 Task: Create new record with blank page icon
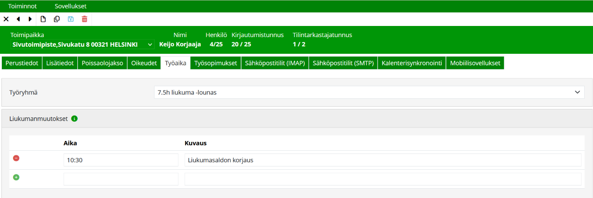tap(43, 19)
